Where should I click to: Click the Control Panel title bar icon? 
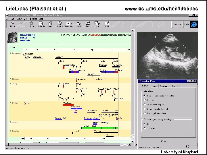point(140,81)
